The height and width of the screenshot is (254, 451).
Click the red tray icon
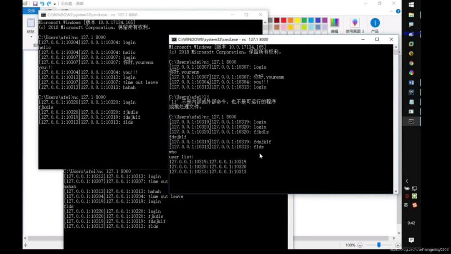click(407, 196)
